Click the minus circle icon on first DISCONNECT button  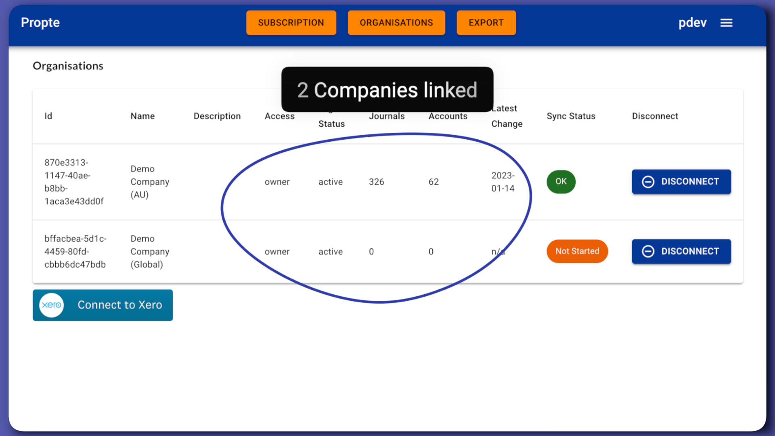point(648,182)
